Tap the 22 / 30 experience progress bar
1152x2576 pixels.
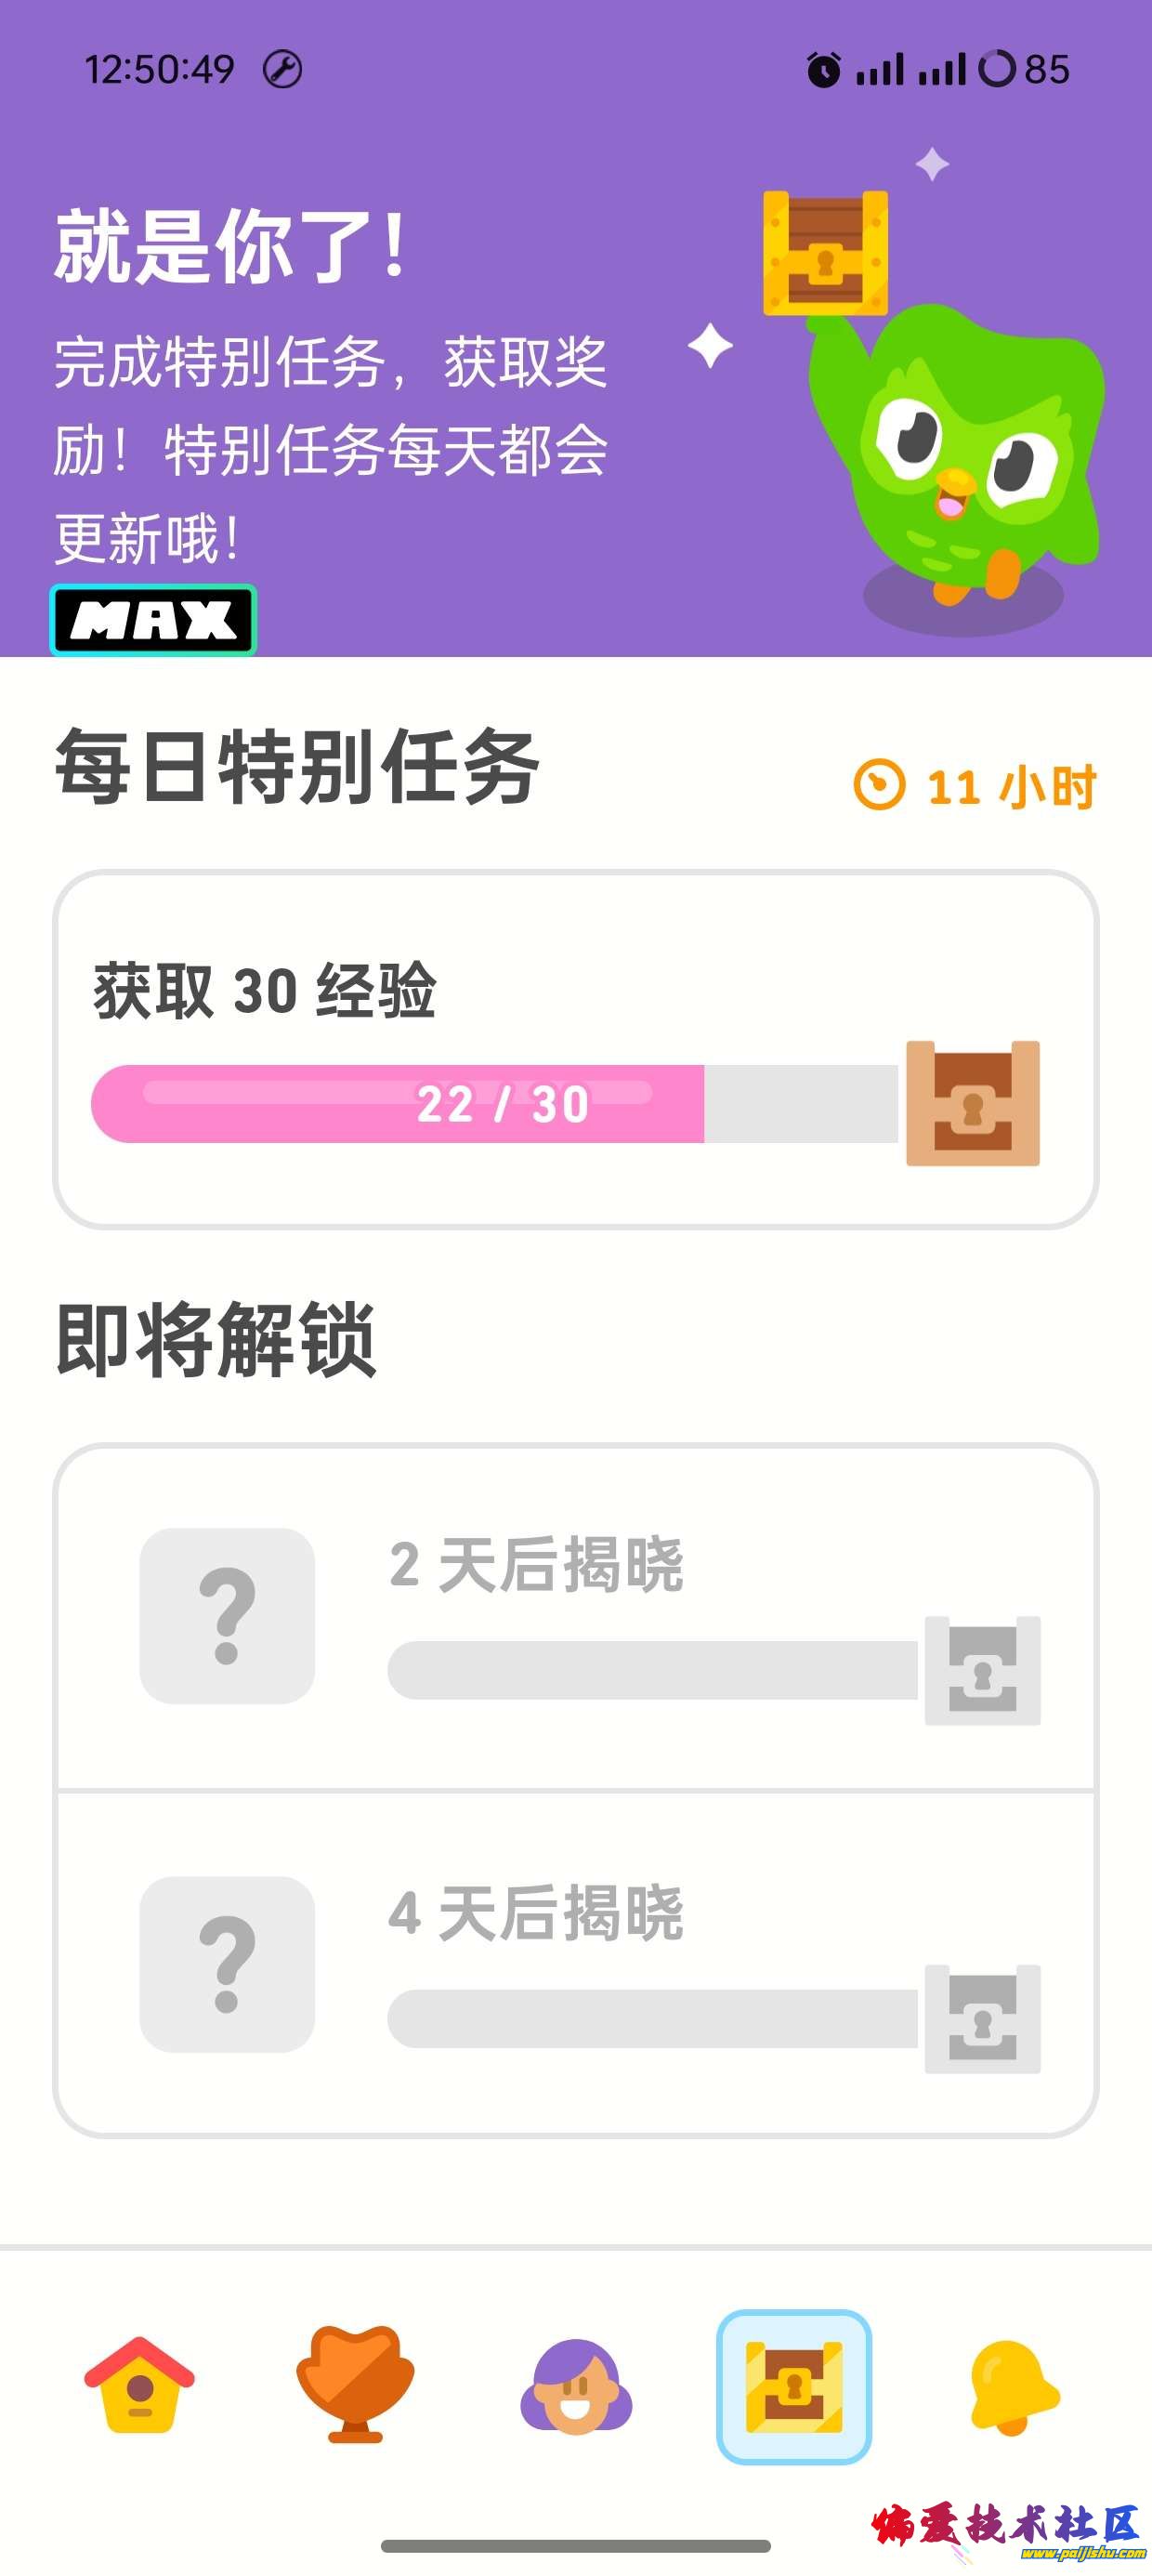(x=495, y=1104)
